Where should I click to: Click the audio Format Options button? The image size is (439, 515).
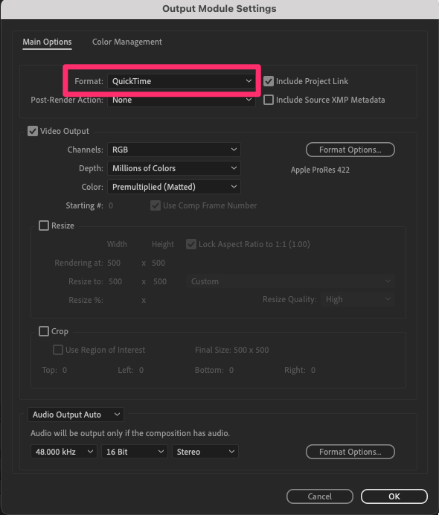(350, 452)
